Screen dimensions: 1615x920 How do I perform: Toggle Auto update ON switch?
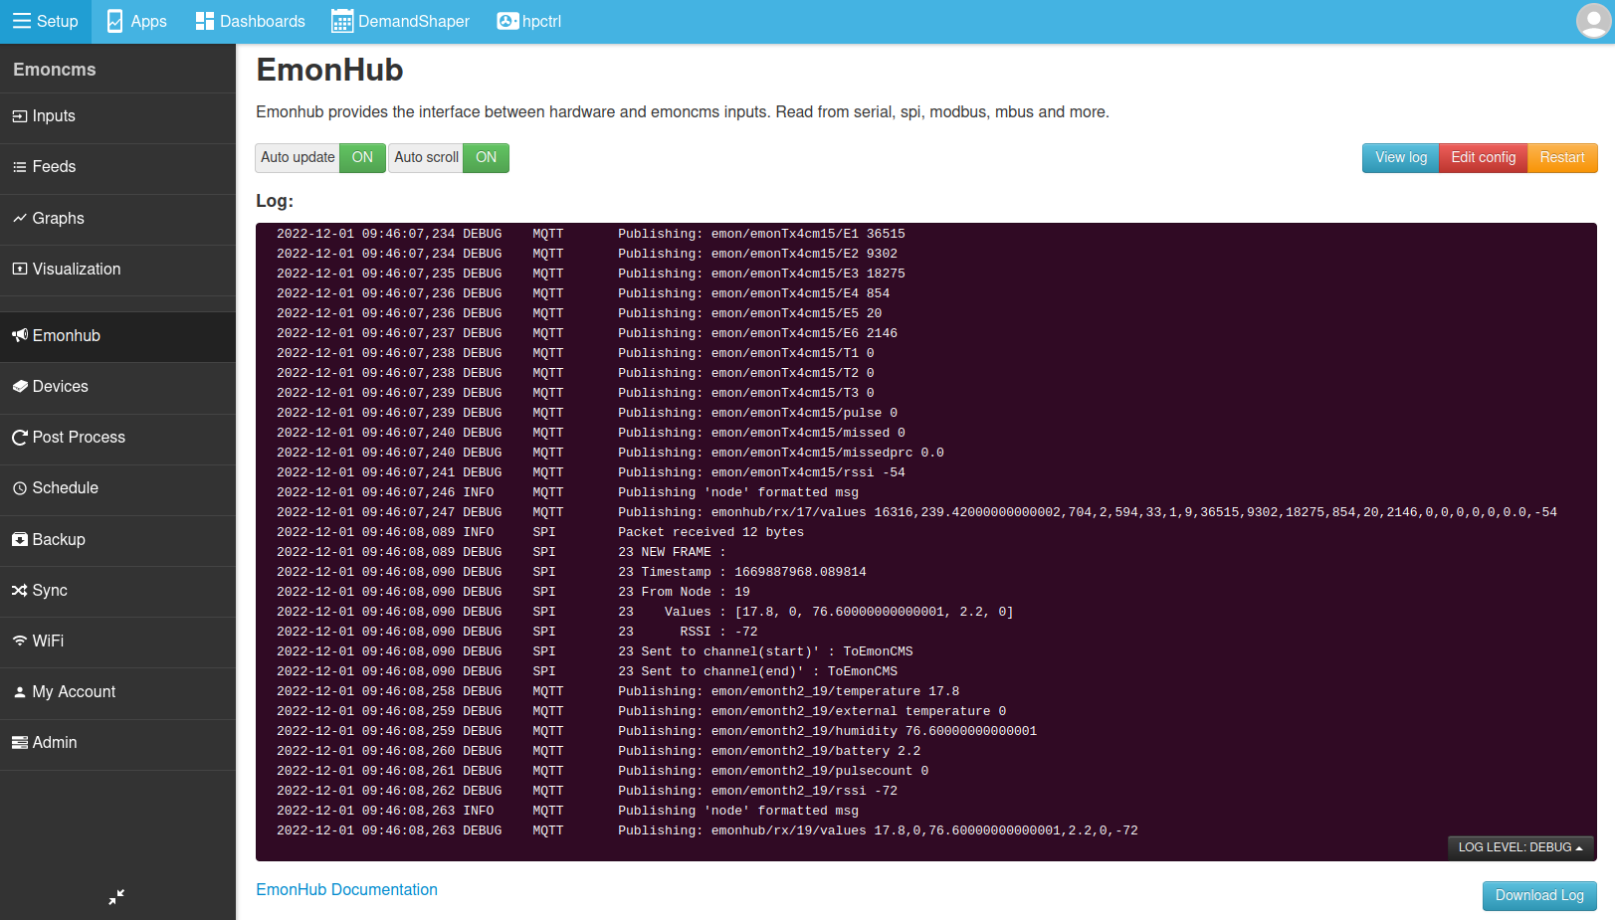(x=362, y=157)
